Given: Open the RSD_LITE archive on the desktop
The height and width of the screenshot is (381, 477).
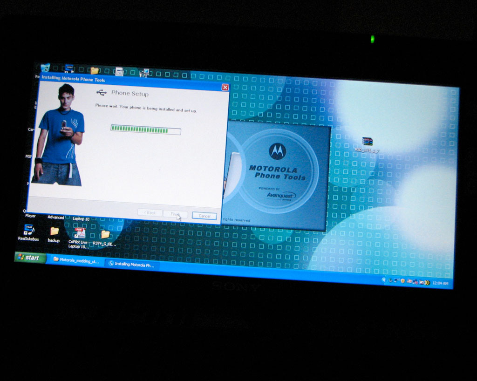Looking at the screenshot, I should tap(367, 144).
